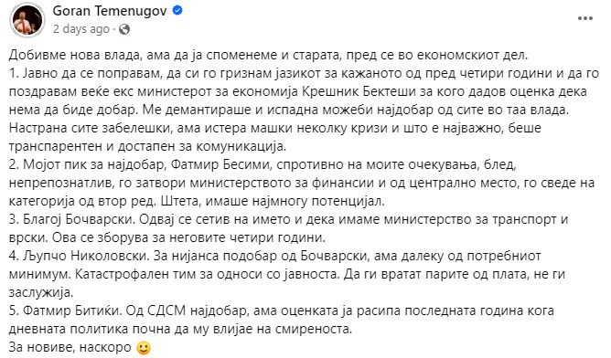Screen dimensions: 611x358
Task: Click the closing line "За новиве, наскоро"
Action: point(70,347)
